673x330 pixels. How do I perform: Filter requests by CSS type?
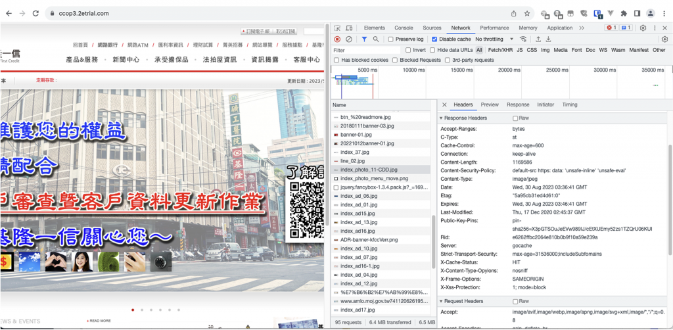coord(532,50)
